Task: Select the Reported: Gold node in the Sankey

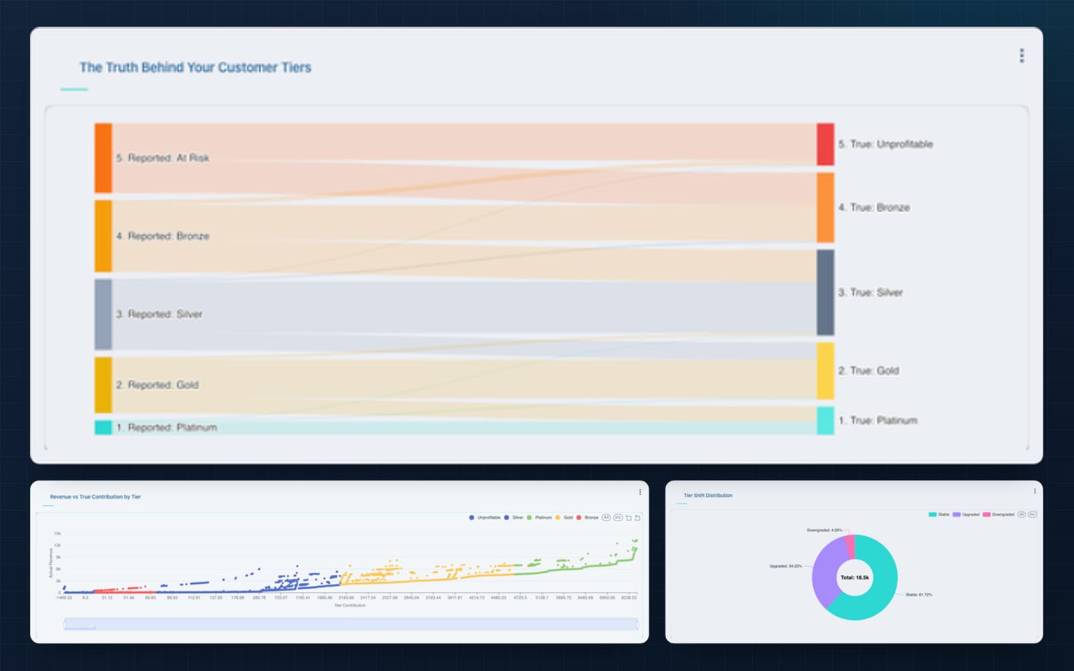Action: [x=103, y=385]
